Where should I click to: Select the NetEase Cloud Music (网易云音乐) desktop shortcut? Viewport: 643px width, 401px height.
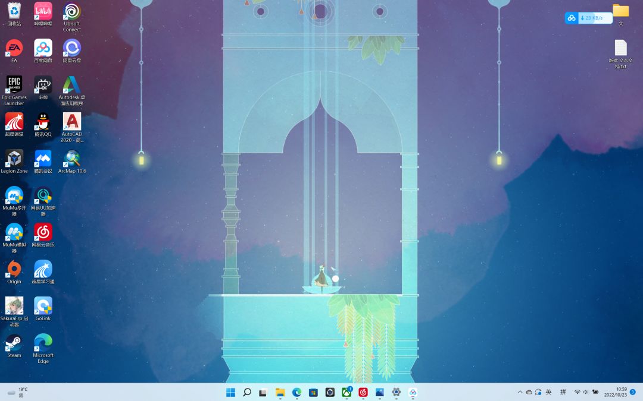tap(43, 235)
